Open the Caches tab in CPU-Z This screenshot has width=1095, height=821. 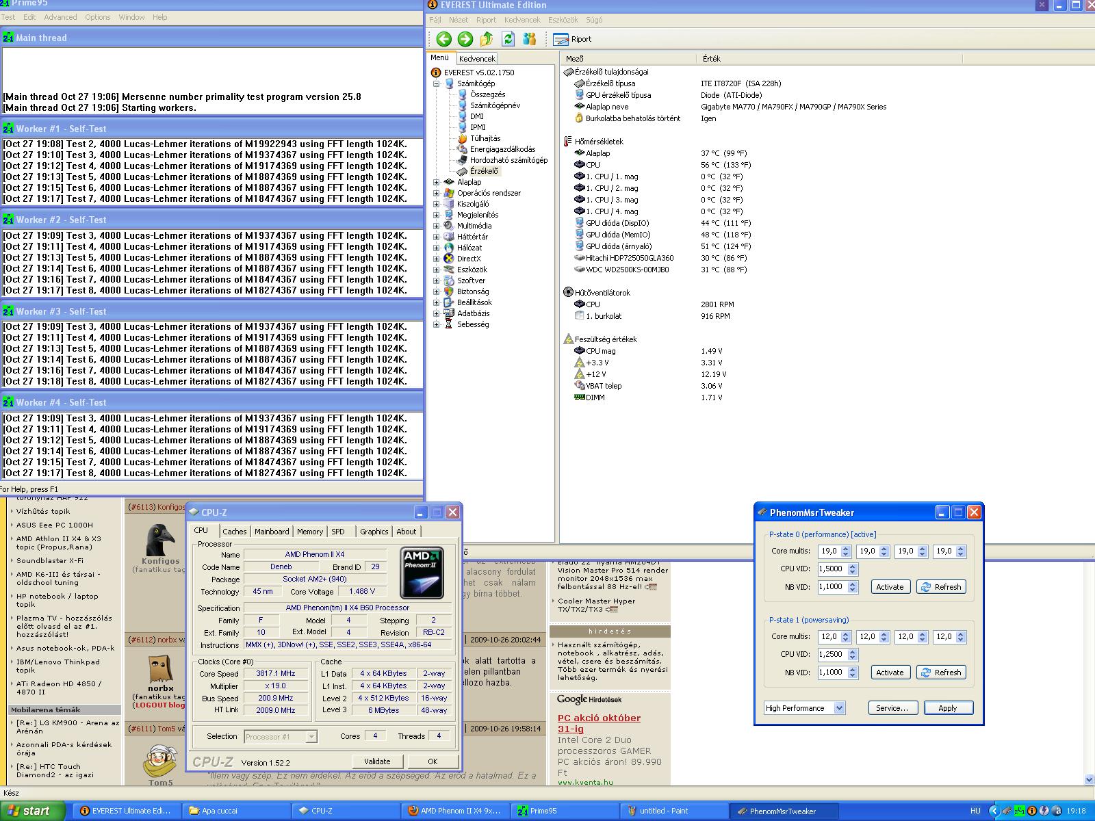click(x=235, y=532)
